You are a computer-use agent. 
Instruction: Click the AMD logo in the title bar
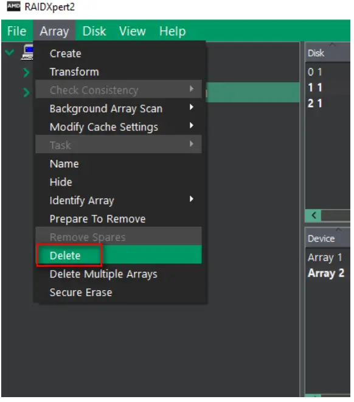(13, 7)
